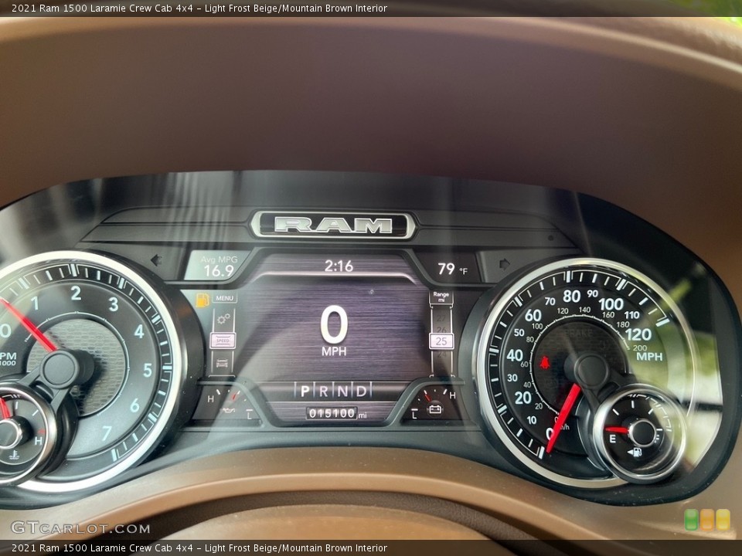
Task: Select the SPEED menu tile
Action: point(223,341)
